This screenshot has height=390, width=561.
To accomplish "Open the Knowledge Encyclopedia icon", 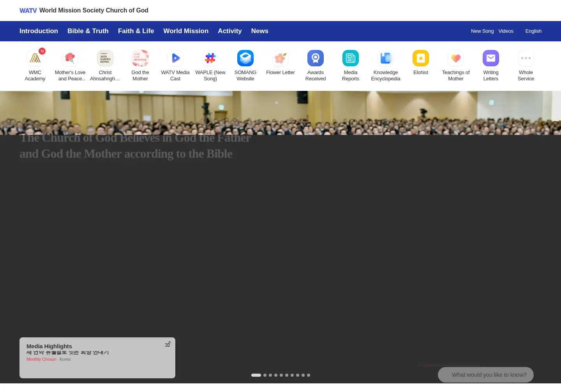I will (386, 58).
